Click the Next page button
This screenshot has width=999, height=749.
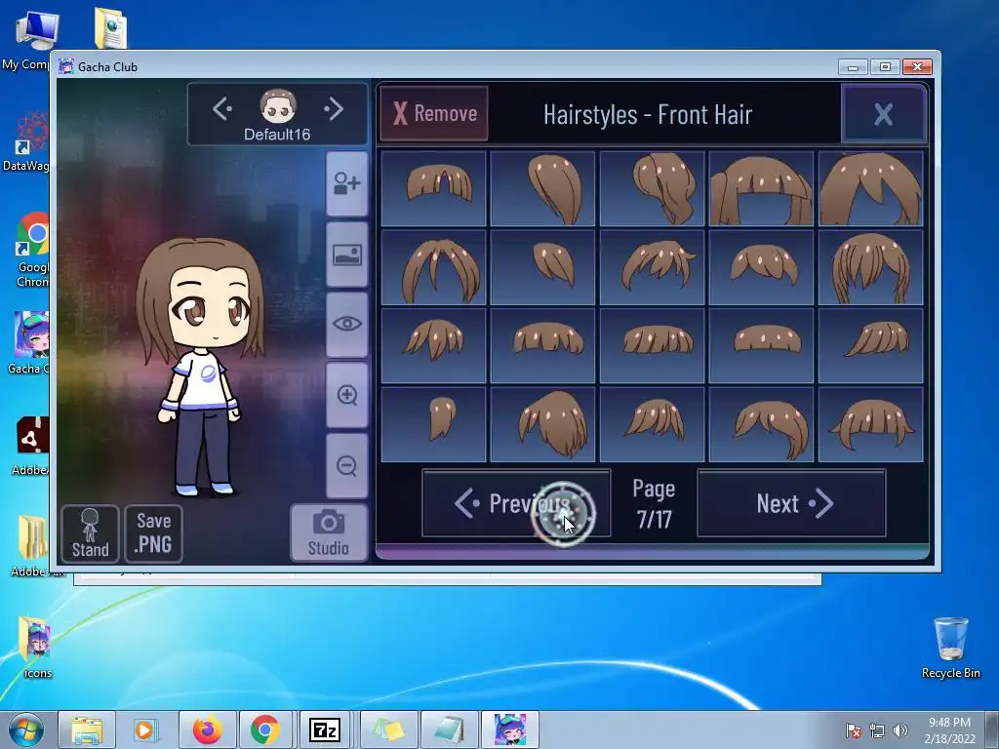(791, 503)
